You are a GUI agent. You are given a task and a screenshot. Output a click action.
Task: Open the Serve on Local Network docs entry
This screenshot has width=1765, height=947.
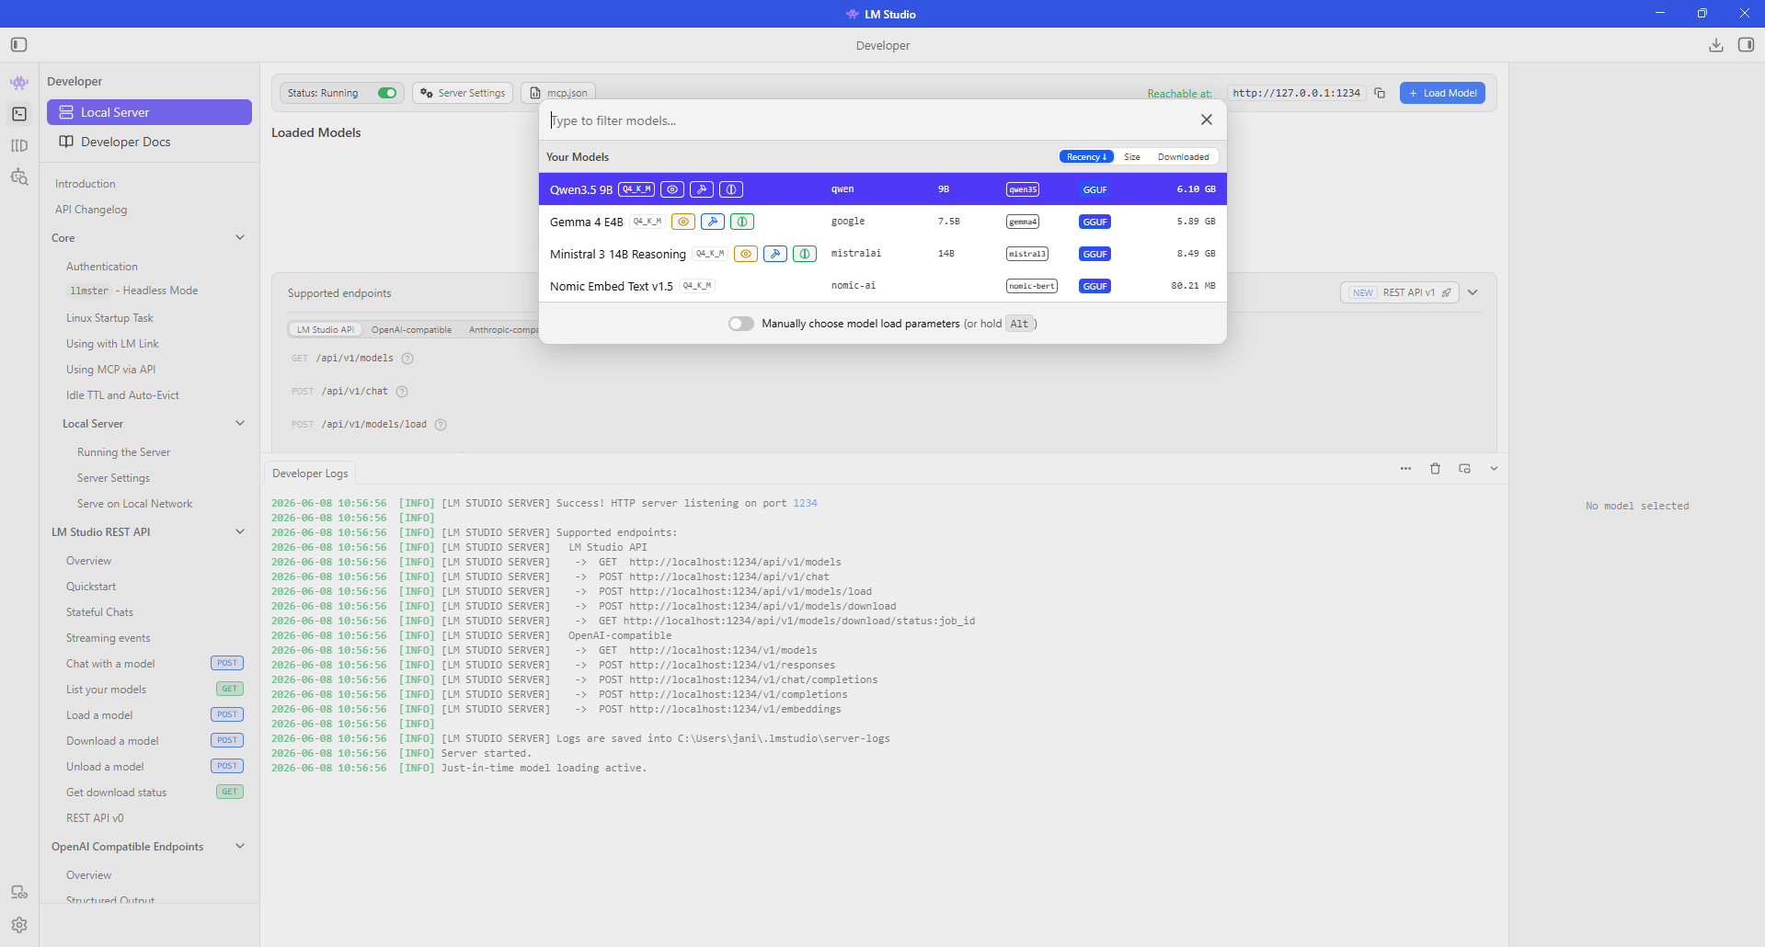click(x=135, y=504)
